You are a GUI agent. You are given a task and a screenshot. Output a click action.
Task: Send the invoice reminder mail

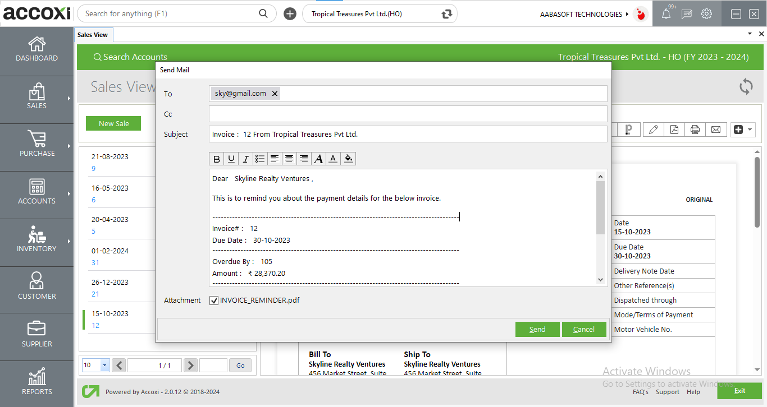pos(537,329)
